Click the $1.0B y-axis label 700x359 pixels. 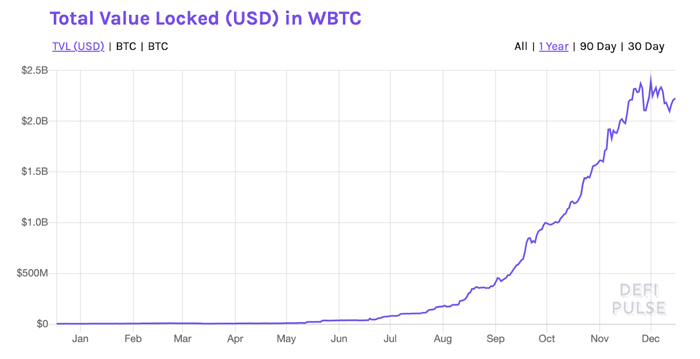point(35,222)
